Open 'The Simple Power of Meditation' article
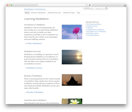The width and height of the screenshot is (132, 112). (96, 32)
